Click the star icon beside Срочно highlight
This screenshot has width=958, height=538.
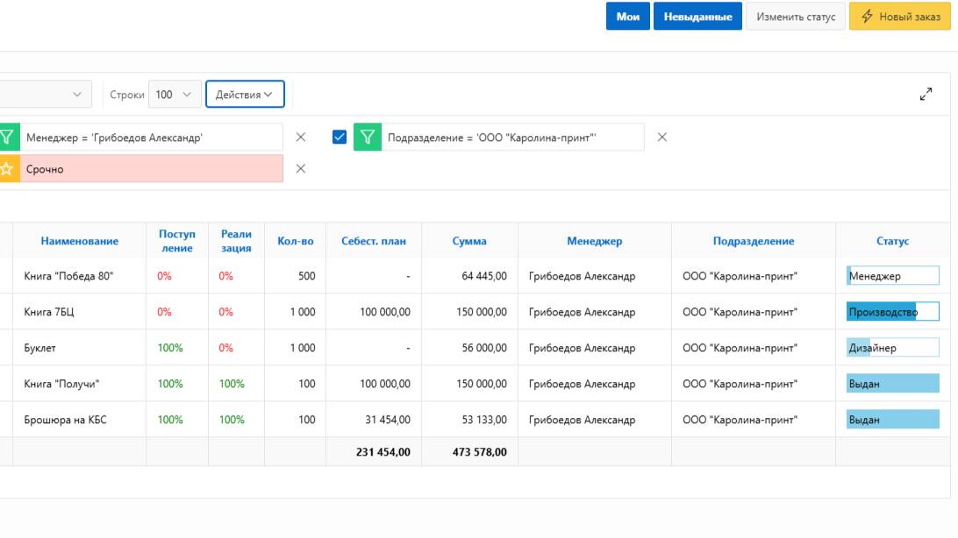point(7,169)
